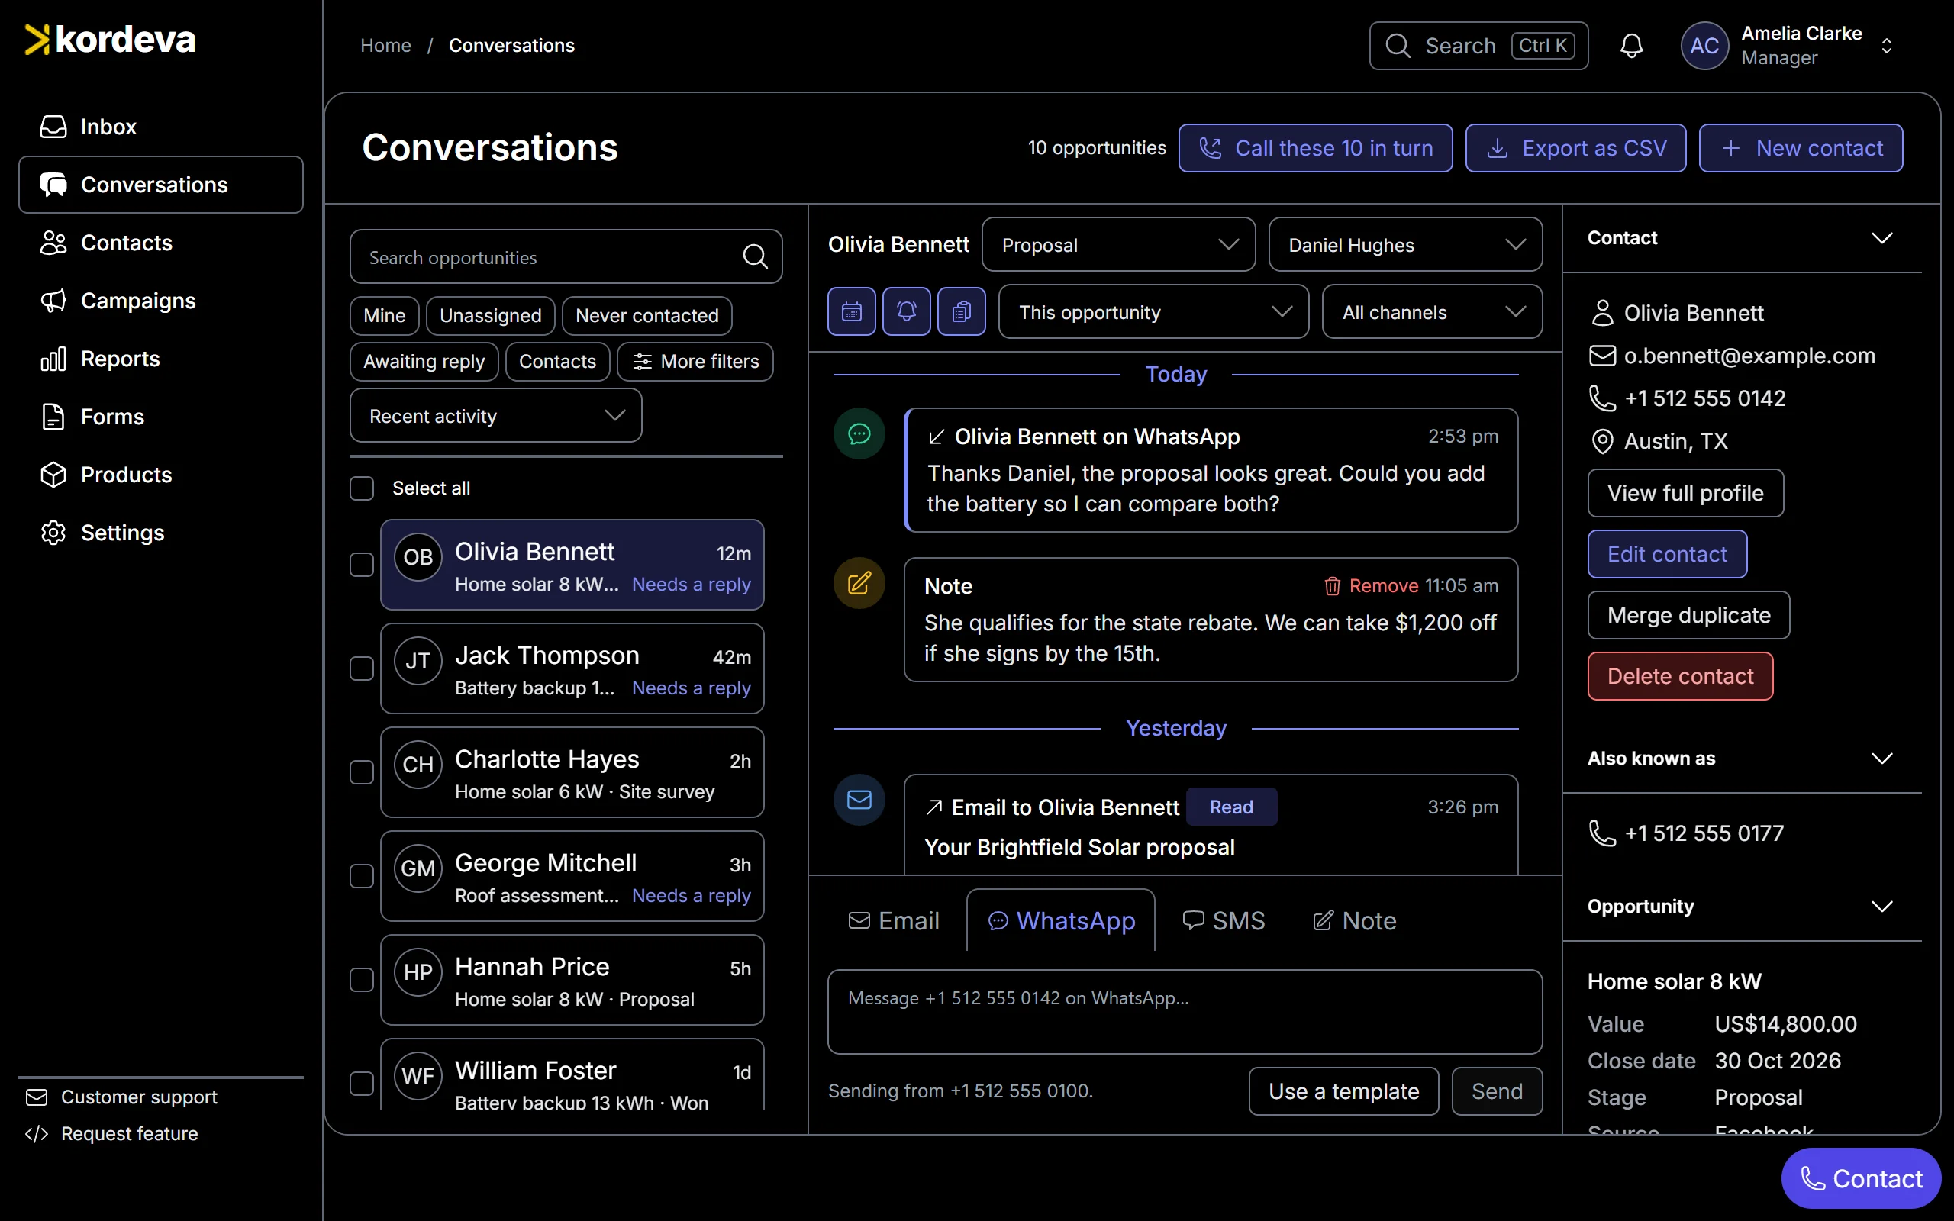The height and width of the screenshot is (1221, 1954).
Task: Click the header Search Ctrl K box
Action: pyautogui.click(x=1478, y=46)
